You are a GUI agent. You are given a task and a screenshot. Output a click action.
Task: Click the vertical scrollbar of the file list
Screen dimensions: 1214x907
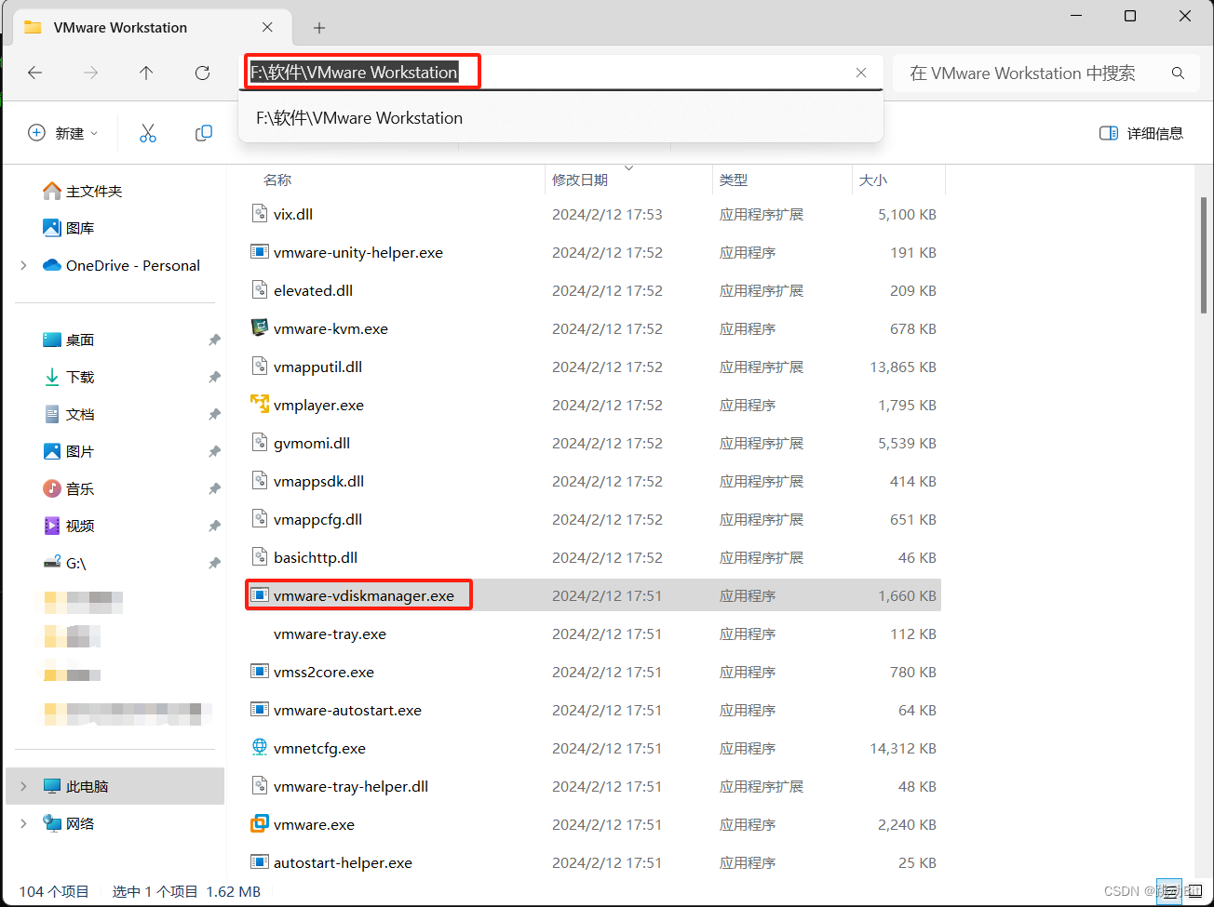1204,256
